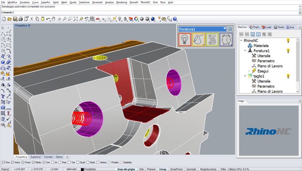Screen dimensions: 302x171
Task: Toggle Gumball in status bar
Action: pyautogui.click(x=191, y=169)
